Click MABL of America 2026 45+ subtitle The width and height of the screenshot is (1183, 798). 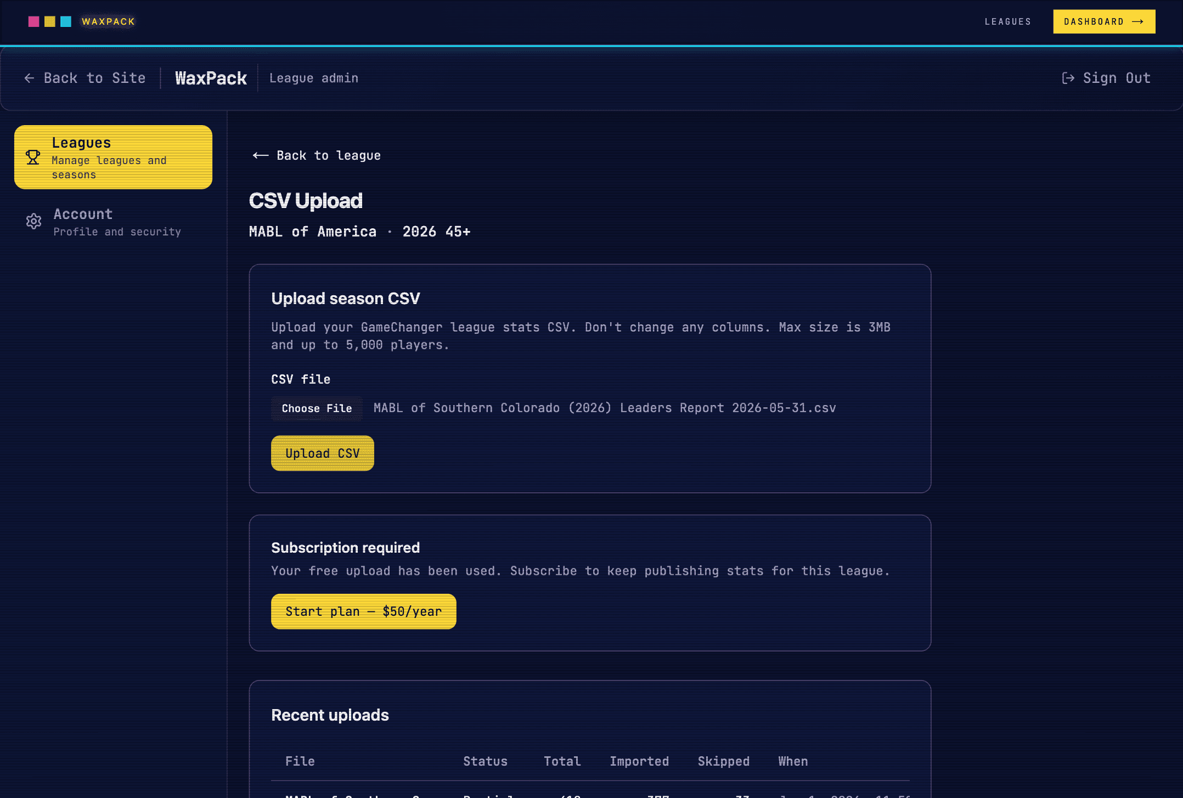359,232
